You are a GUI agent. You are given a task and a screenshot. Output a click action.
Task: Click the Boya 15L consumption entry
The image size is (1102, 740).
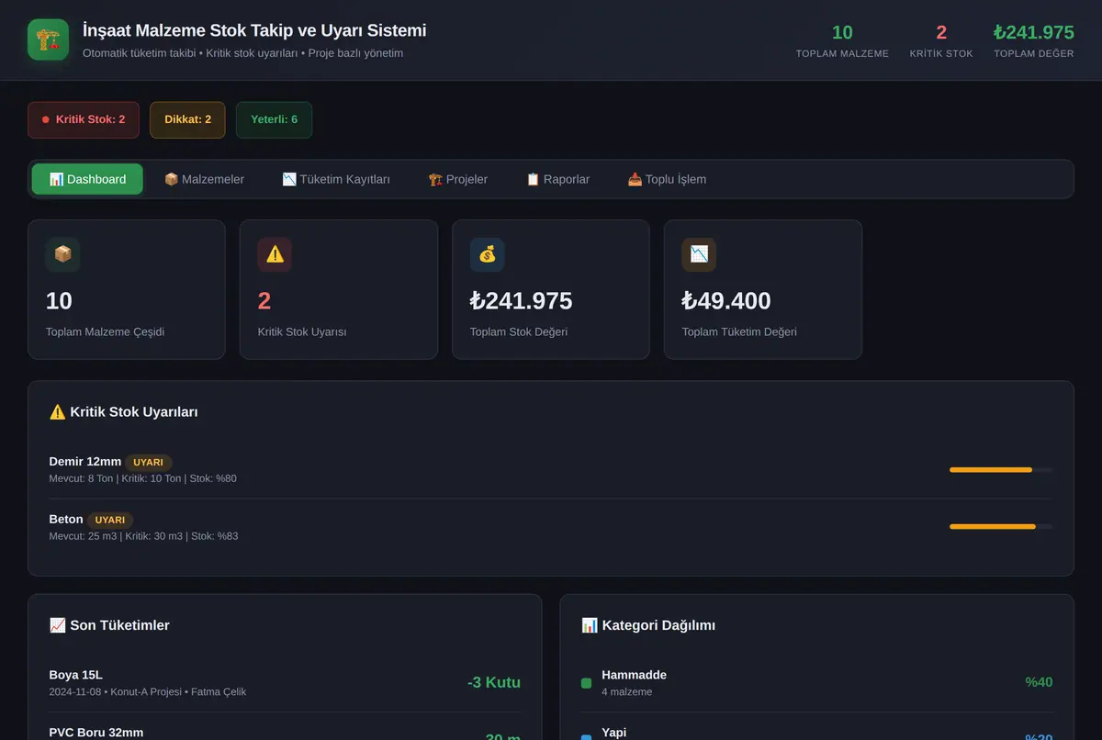(x=285, y=682)
